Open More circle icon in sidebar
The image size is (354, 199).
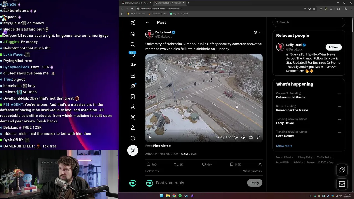pos(133,138)
